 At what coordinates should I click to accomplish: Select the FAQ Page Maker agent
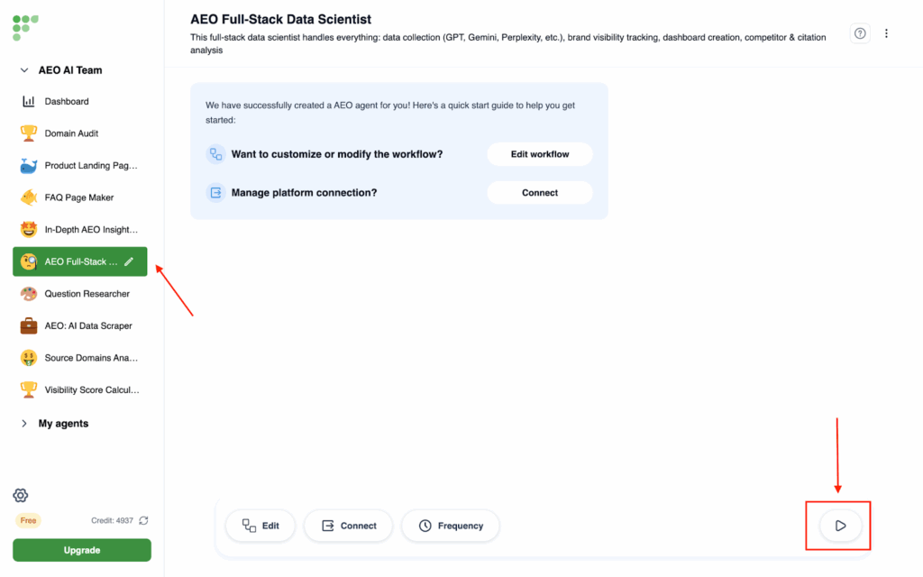[x=79, y=197]
